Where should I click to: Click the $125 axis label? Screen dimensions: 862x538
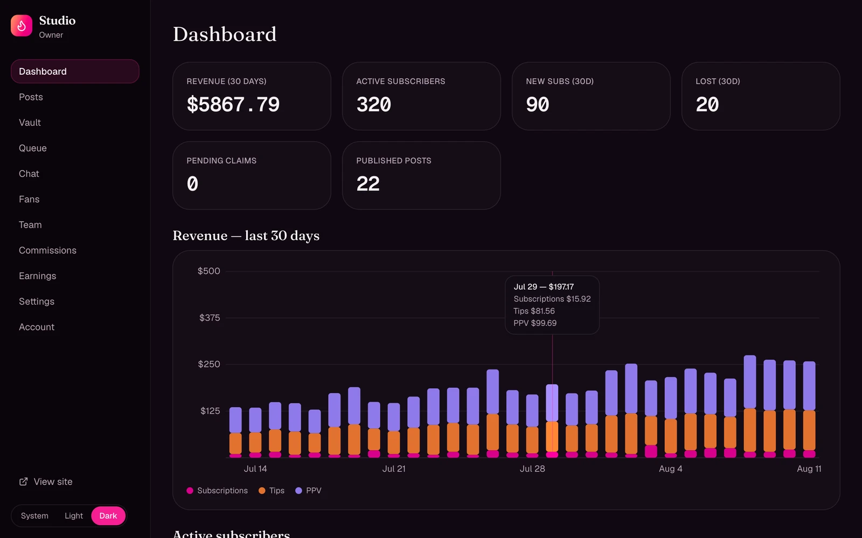pyautogui.click(x=210, y=411)
